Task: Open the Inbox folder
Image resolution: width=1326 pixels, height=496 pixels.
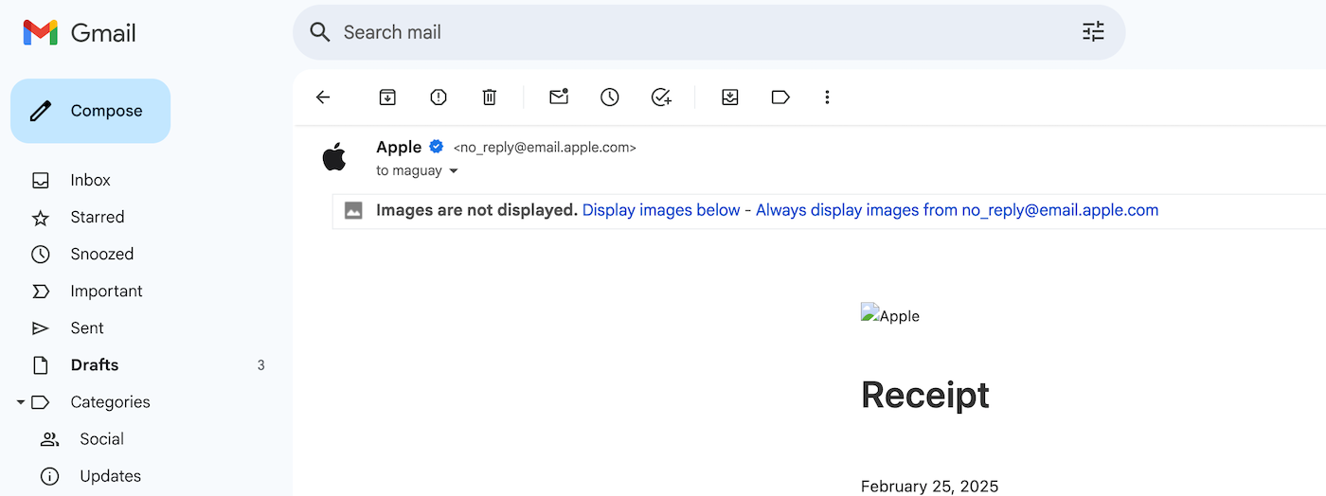Action: [90, 180]
